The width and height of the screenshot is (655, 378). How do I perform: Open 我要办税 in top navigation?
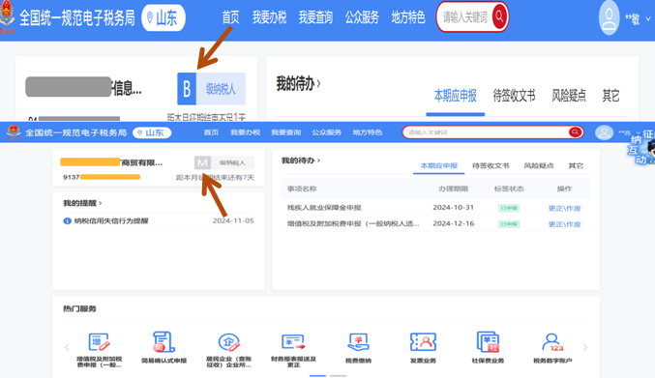(269, 17)
